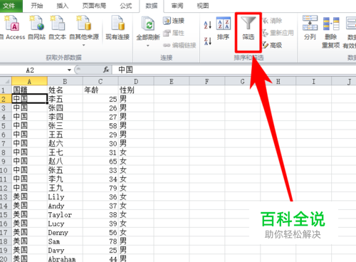Select column G header
The height and width of the screenshot is (262, 356).
click(242, 81)
